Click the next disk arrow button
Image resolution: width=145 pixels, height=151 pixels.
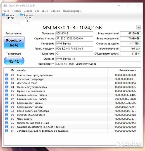click(139, 27)
